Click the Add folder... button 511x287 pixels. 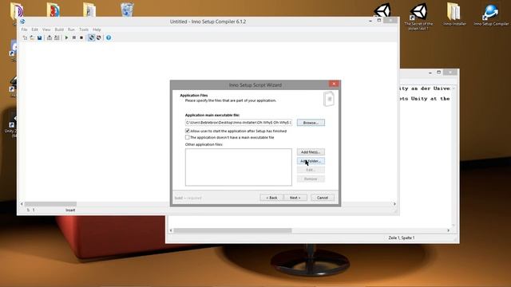point(311,161)
